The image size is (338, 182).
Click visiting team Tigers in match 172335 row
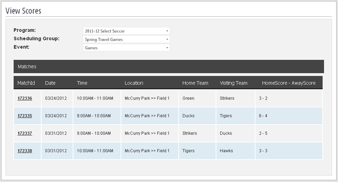click(x=226, y=116)
